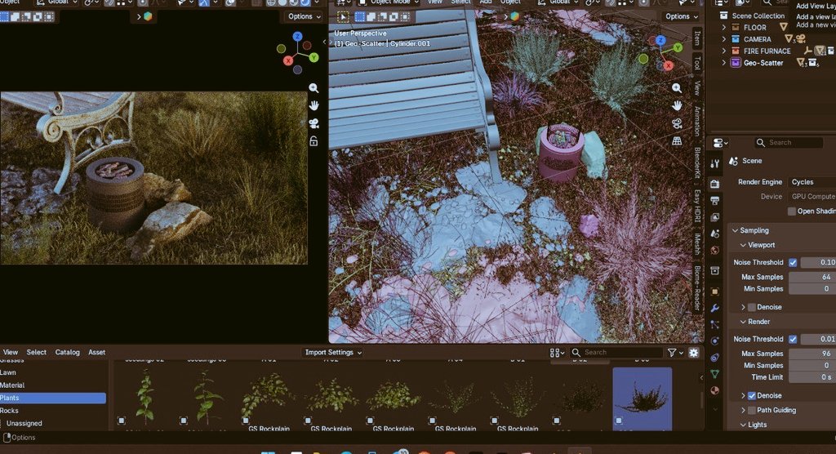The height and width of the screenshot is (454, 836).
Task: Disable Render Denoise checkbox
Action: (752, 396)
